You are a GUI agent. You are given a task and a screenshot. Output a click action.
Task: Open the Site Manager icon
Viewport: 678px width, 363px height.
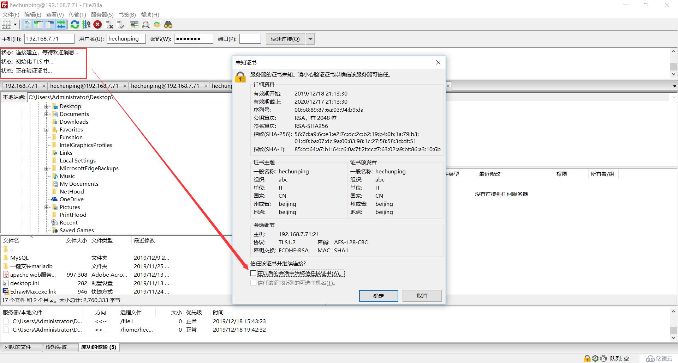[x=6, y=25]
